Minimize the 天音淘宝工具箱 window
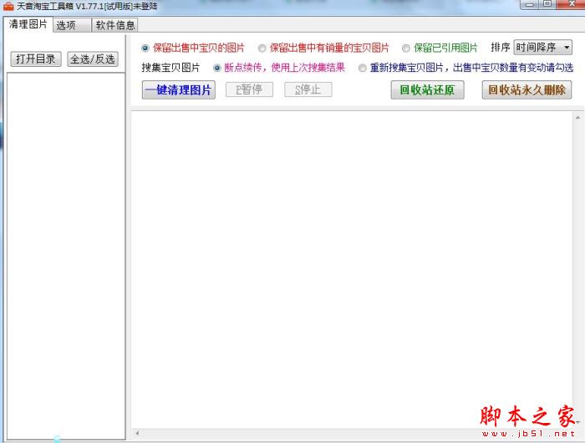The height and width of the screenshot is (443, 585). pos(529,4)
